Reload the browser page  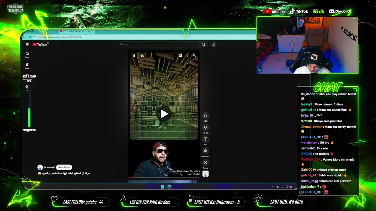(29, 37)
